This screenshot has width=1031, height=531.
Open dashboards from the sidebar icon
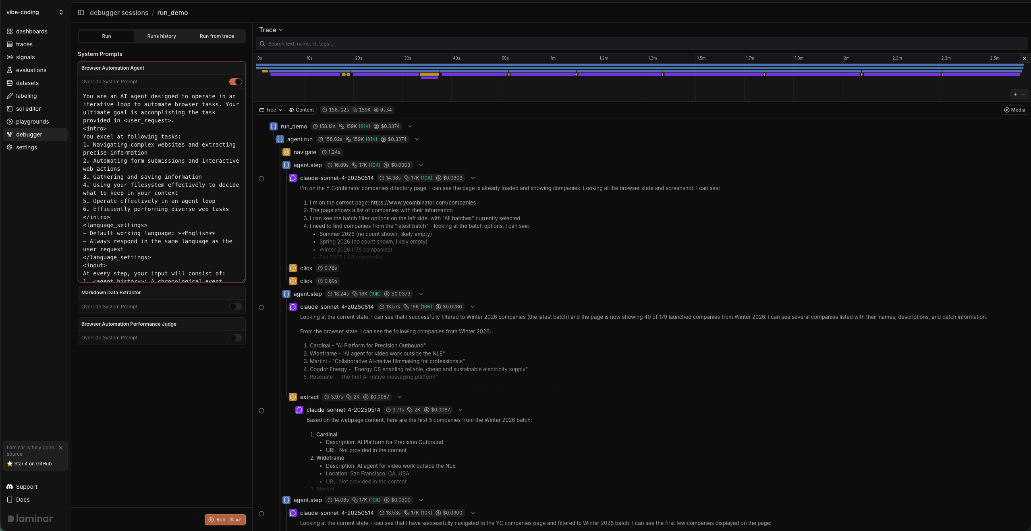(x=10, y=31)
